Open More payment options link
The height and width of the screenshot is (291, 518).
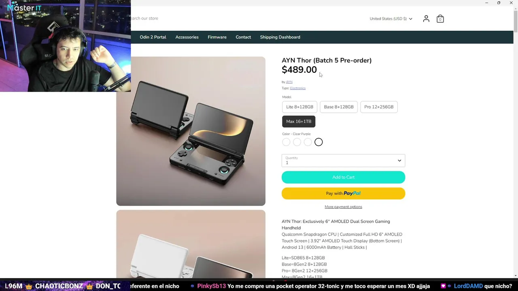[x=343, y=207]
